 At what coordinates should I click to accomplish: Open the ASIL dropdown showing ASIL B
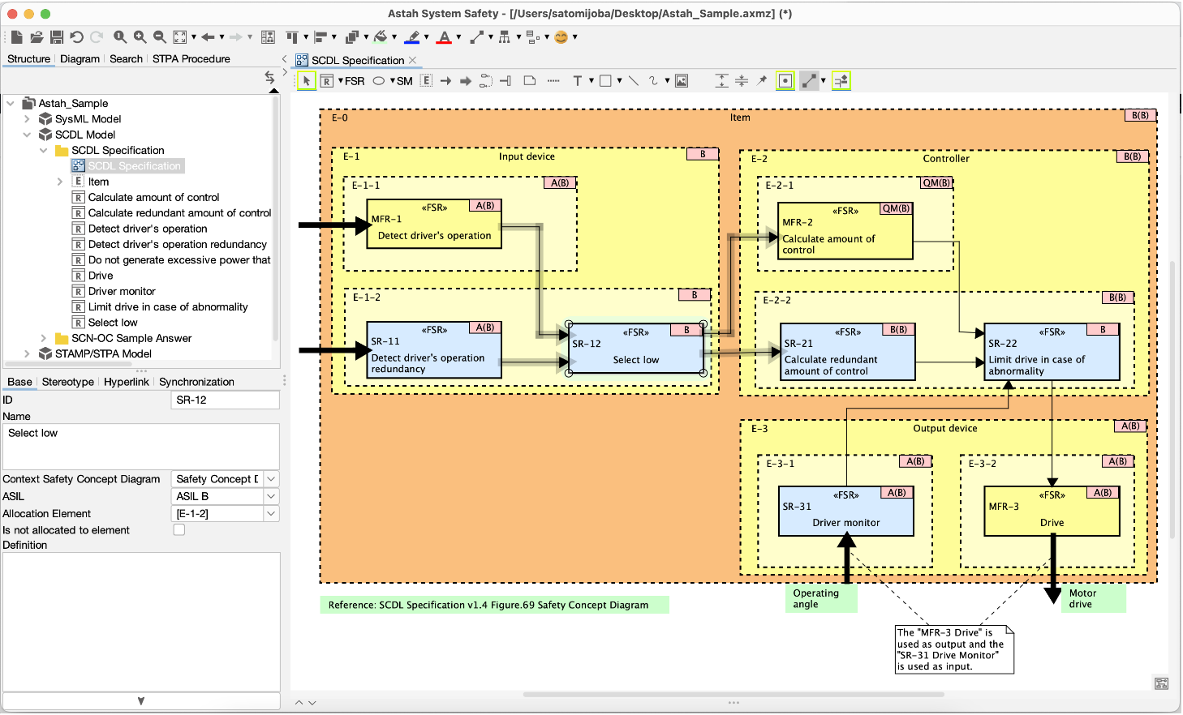click(269, 495)
